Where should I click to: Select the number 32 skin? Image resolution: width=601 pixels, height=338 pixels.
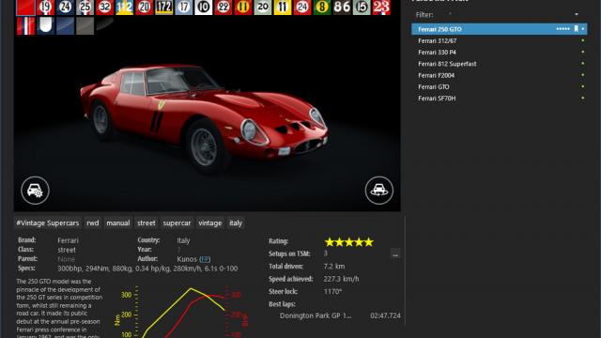point(104,8)
